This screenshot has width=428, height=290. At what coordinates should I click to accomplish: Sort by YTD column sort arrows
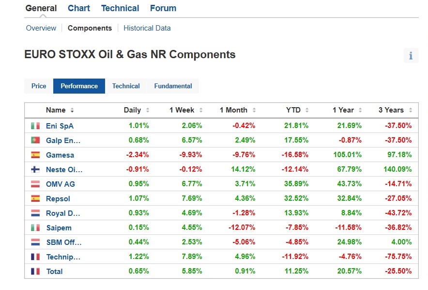(x=307, y=110)
